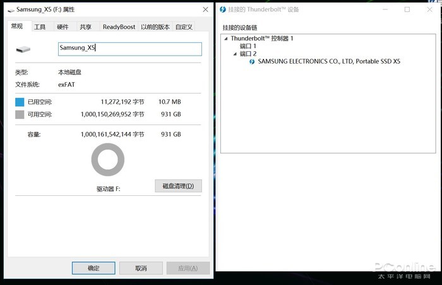Click the disk usage donut chart

(x=108, y=159)
